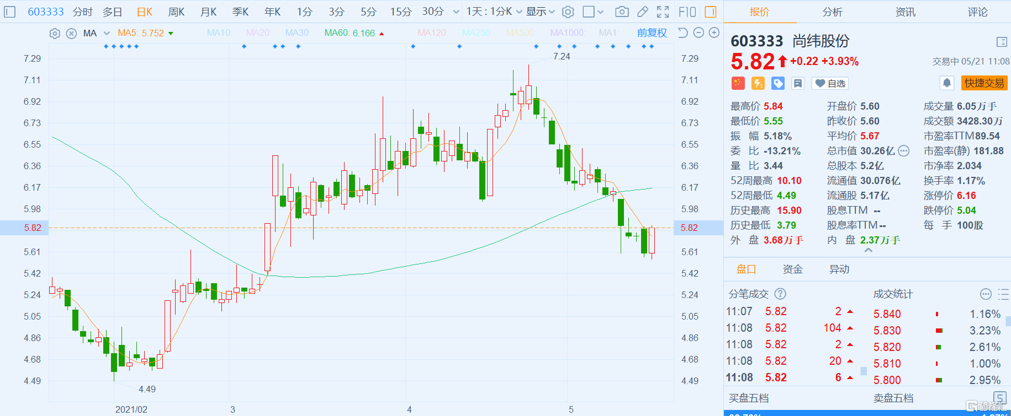Click list view icon beside 成交统计
The width and height of the screenshot is (1011, 416).
(x=1004, y=294)
